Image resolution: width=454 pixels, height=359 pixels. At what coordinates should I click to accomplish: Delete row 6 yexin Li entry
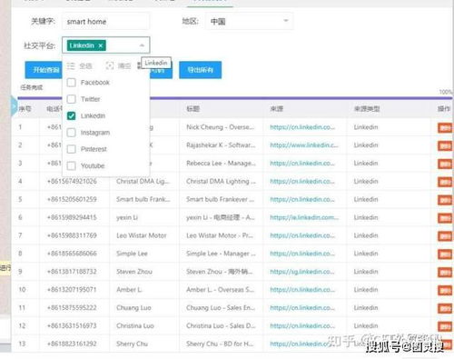click(445, 218)
